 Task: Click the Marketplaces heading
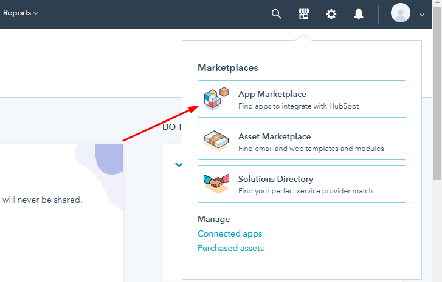228,68
